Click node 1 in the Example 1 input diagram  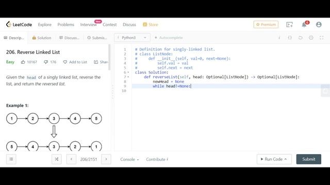coord(11,119)
